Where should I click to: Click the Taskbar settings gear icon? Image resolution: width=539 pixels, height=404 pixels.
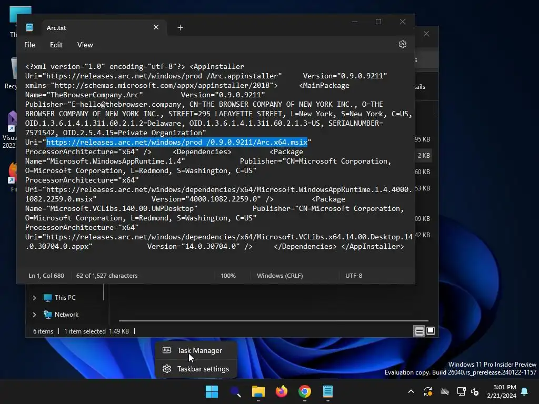pos(167,369)
